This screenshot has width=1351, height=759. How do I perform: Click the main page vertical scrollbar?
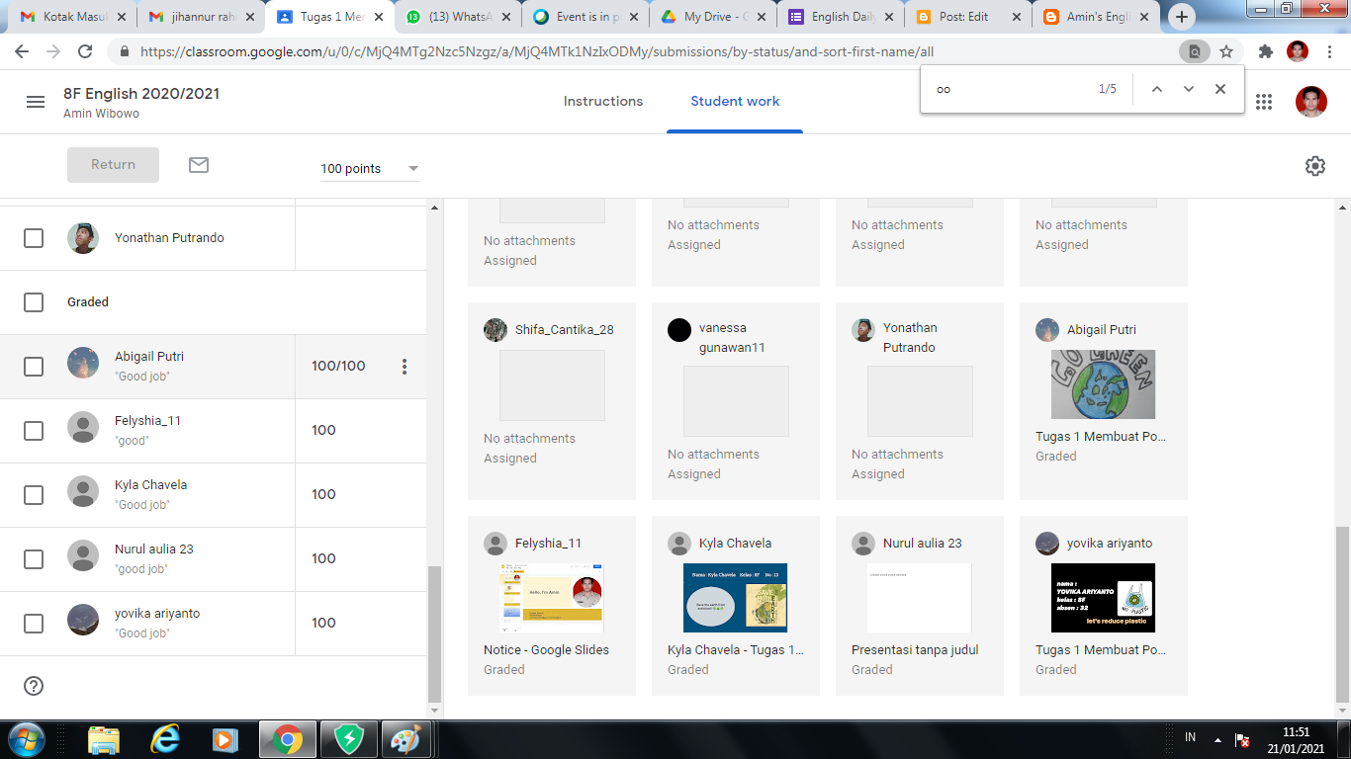click(1342, 615)
